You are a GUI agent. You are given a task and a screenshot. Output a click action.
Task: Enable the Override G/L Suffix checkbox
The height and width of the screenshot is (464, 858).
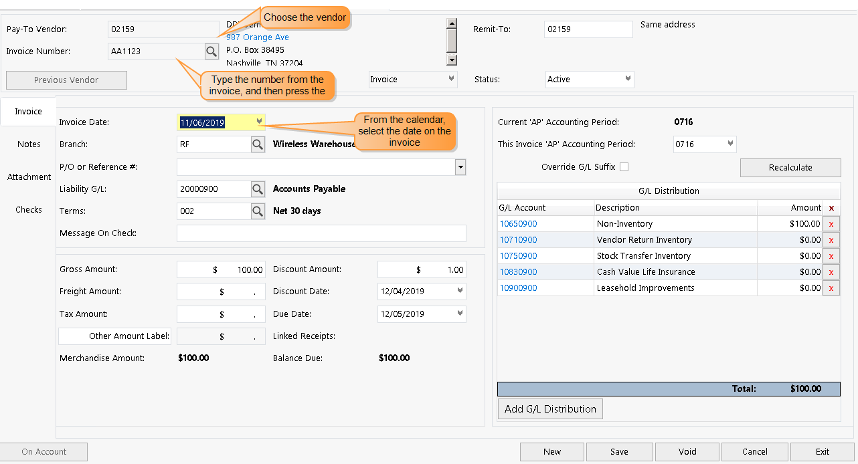[623, 166]
